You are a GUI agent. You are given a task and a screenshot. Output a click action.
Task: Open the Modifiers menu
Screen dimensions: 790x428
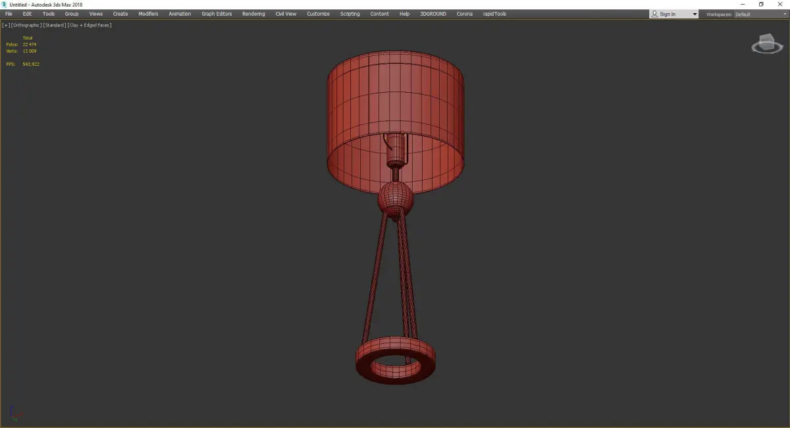(148, 14)
